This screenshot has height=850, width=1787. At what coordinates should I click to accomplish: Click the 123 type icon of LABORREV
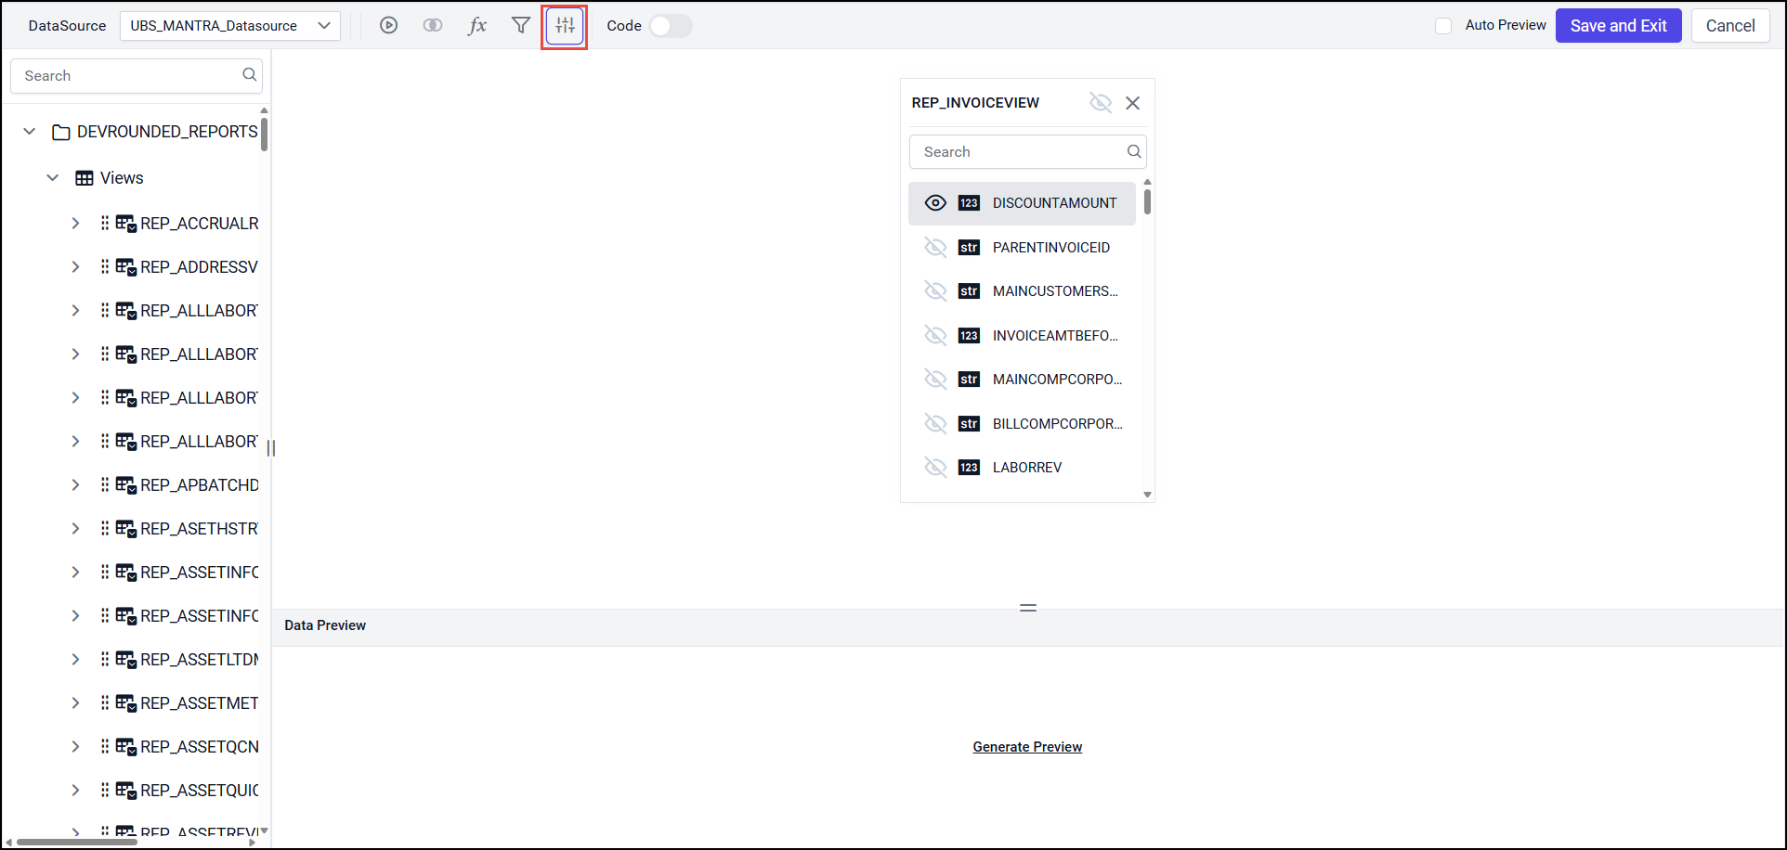coord(969,468)
